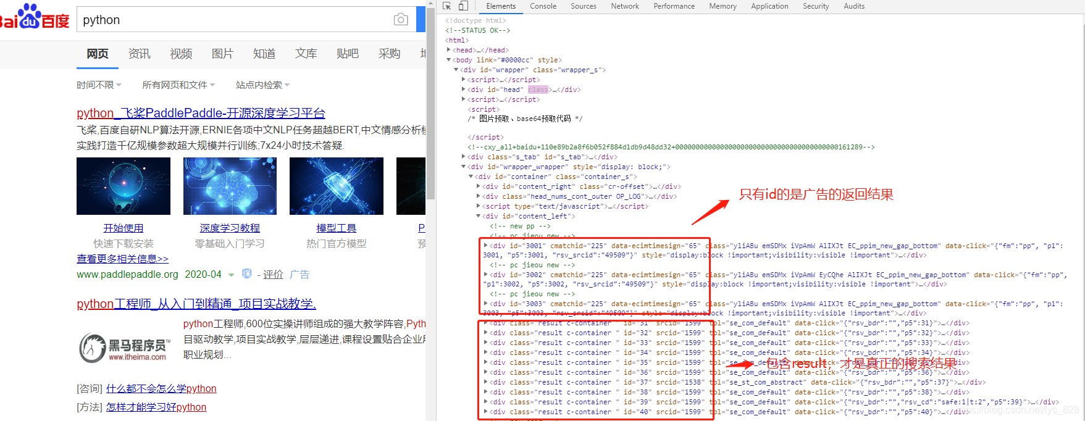Expand the head element node

pos(449,50)
